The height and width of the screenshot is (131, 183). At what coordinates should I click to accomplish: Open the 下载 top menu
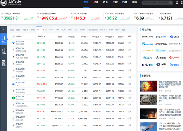(x=115, y=2)
